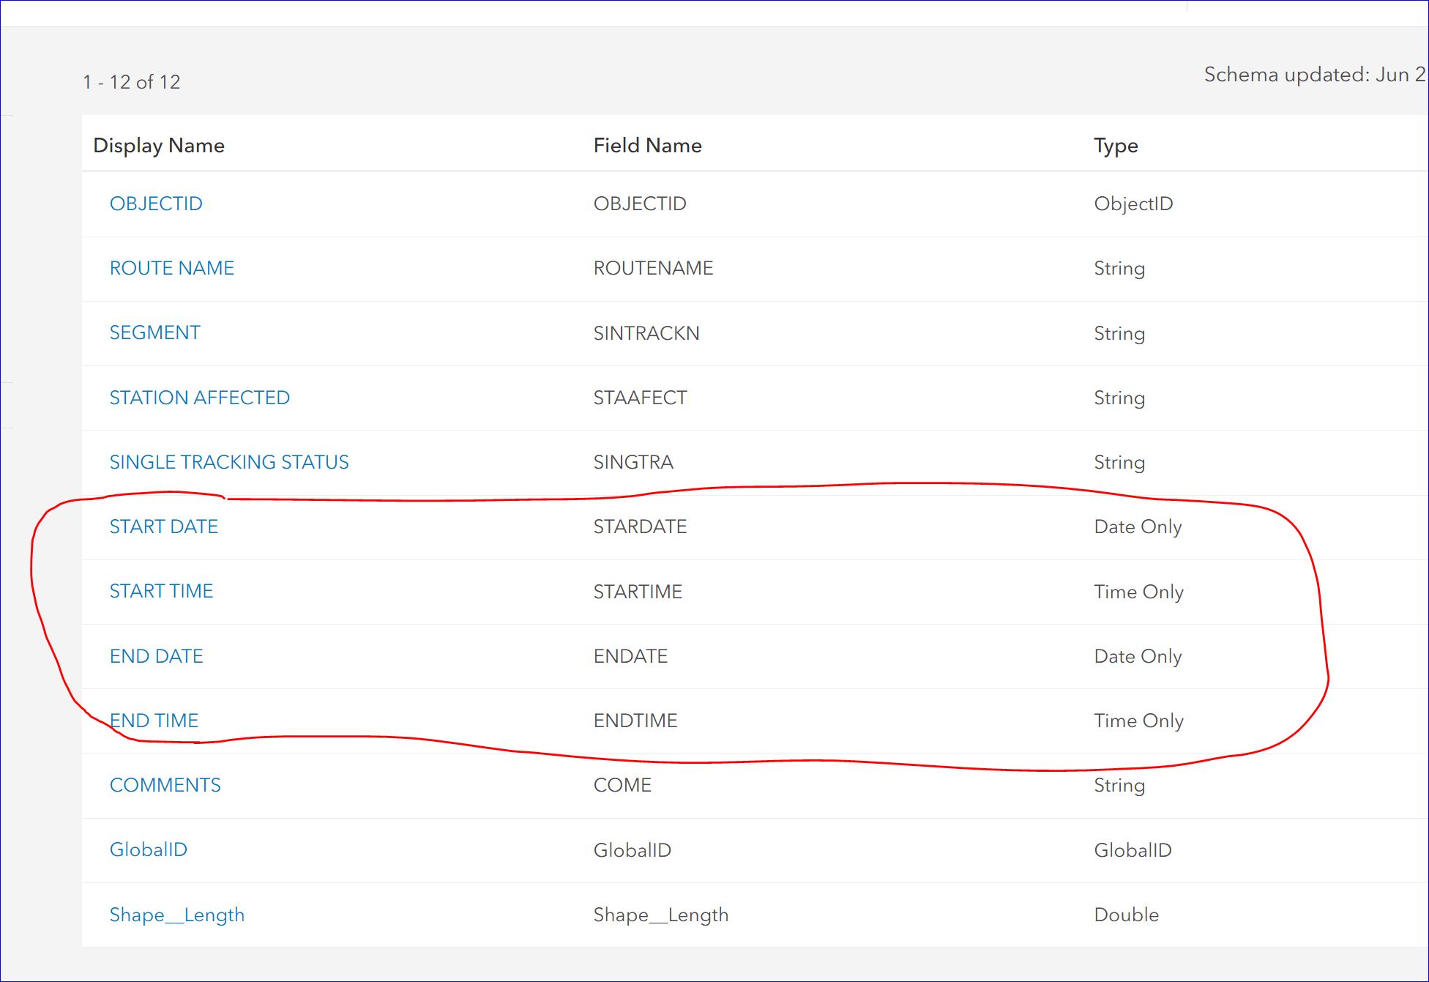Click the Display Name column header
Image resolution: width=1429 pixels, height=982 pixels.
[x=159, y=145]
